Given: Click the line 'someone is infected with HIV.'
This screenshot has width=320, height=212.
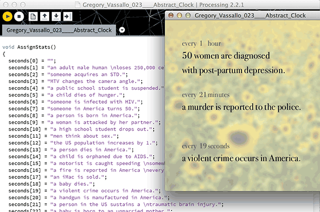Looking at the screenshot, I should pyautogui.click(x=75, y=102).
